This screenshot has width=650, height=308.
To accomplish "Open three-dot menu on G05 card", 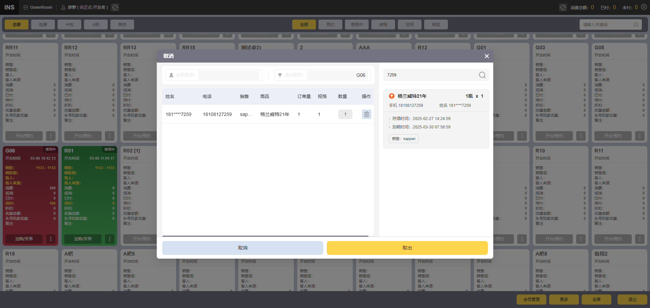I will [x=640, y=136].
